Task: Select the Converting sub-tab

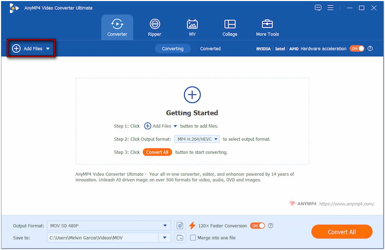Action: tap(173, 48)
